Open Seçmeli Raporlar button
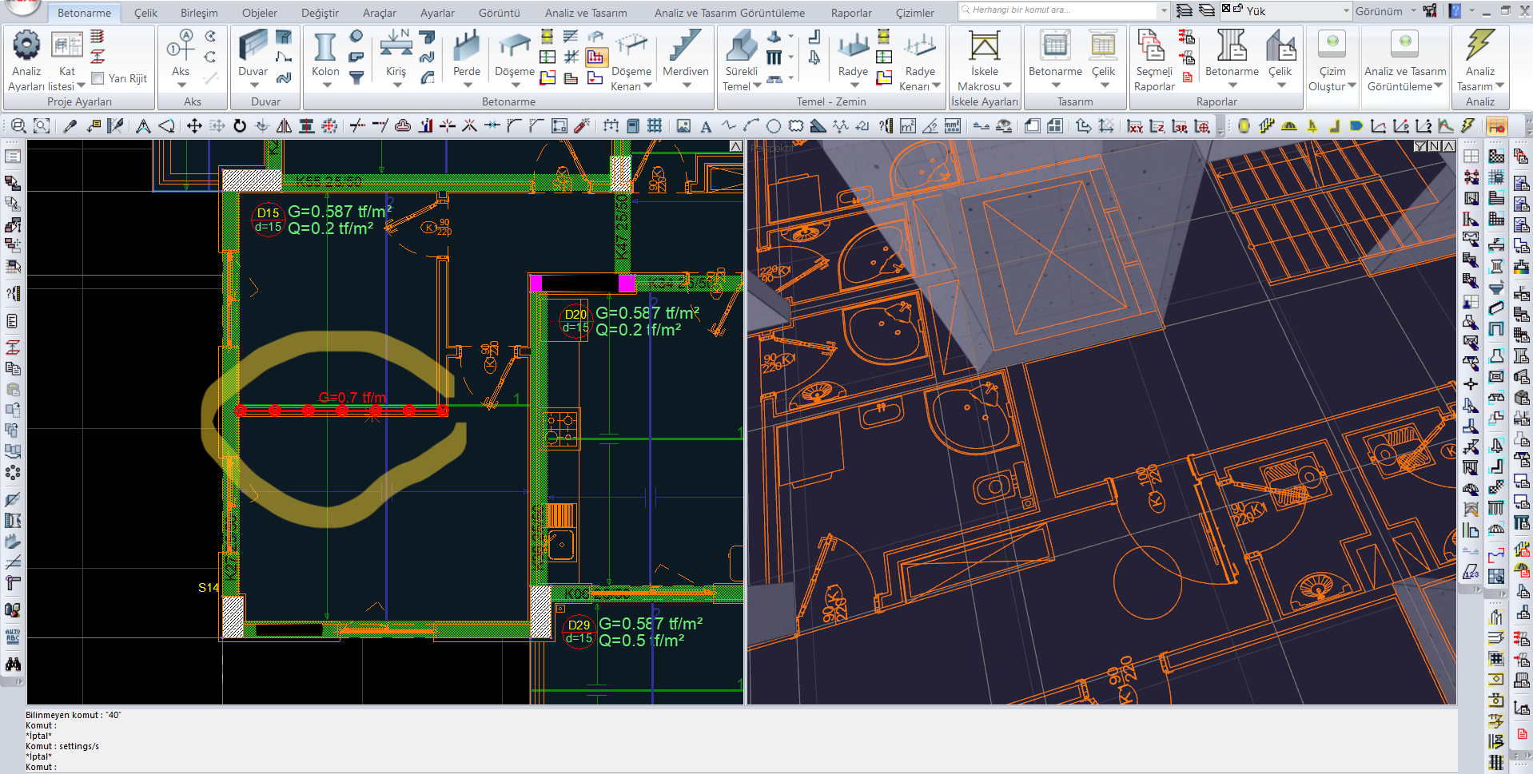 point(1154,62)
